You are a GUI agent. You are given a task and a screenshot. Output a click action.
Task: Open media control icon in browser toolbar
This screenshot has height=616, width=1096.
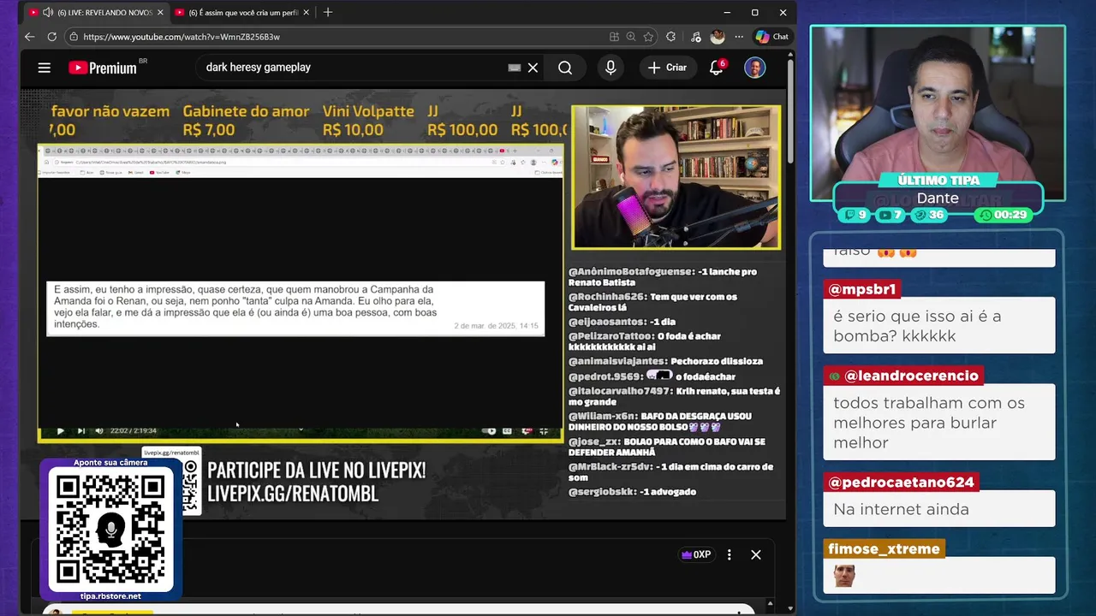(x=695, y=37)
